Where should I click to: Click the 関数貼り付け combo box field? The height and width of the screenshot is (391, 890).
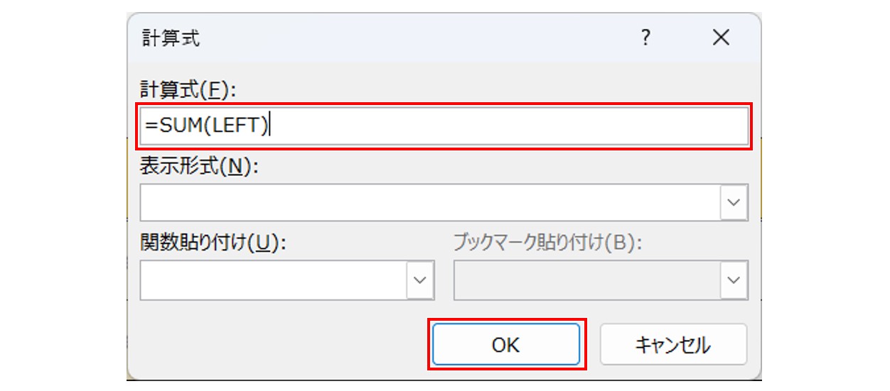273,280
